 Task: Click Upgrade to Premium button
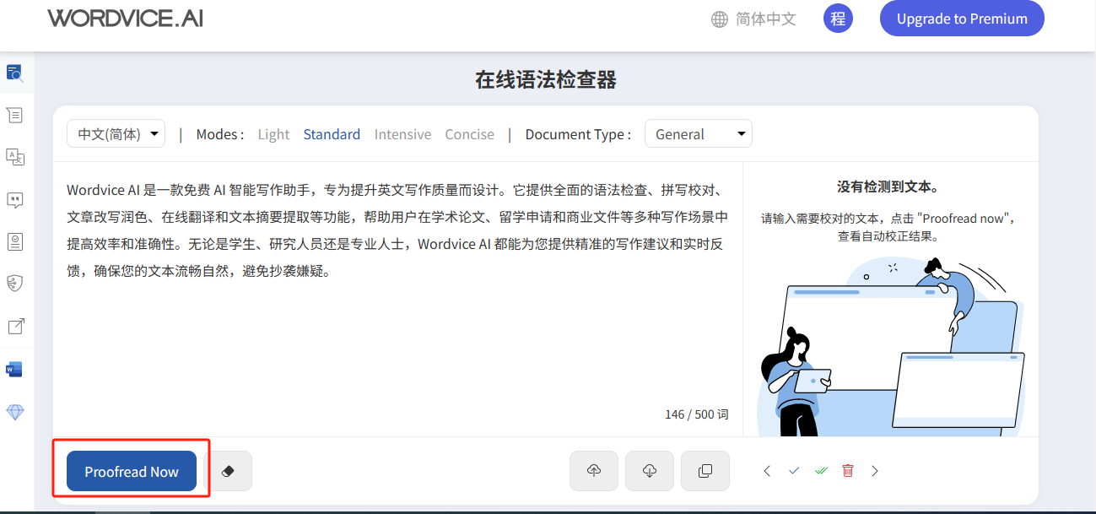962,19
